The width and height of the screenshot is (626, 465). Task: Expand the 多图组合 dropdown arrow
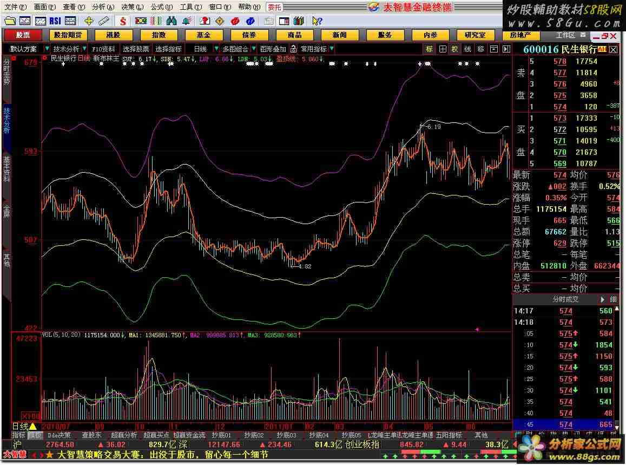click(254, 49)
